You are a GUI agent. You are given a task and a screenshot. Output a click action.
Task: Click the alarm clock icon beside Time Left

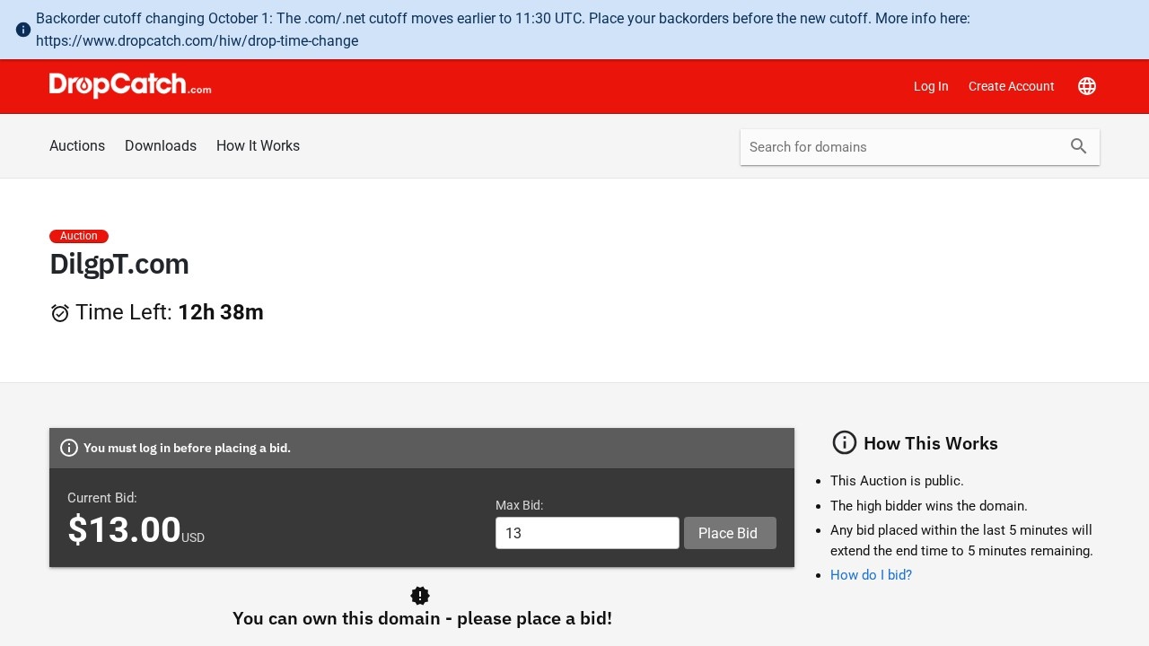pos(60,313)
